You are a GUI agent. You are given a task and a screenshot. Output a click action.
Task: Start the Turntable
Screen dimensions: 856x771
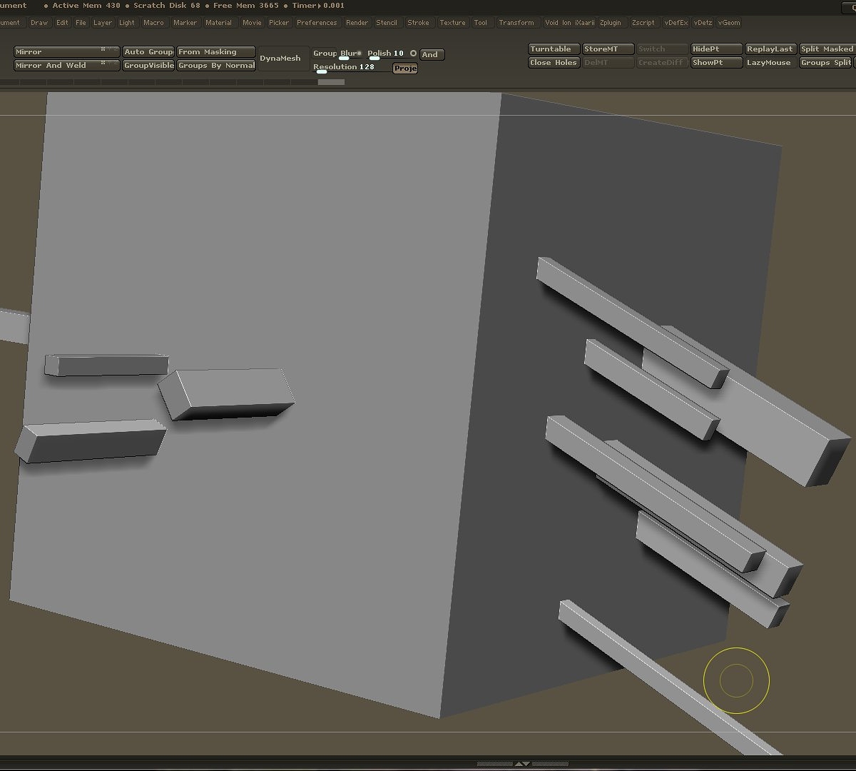pos(554,49)
